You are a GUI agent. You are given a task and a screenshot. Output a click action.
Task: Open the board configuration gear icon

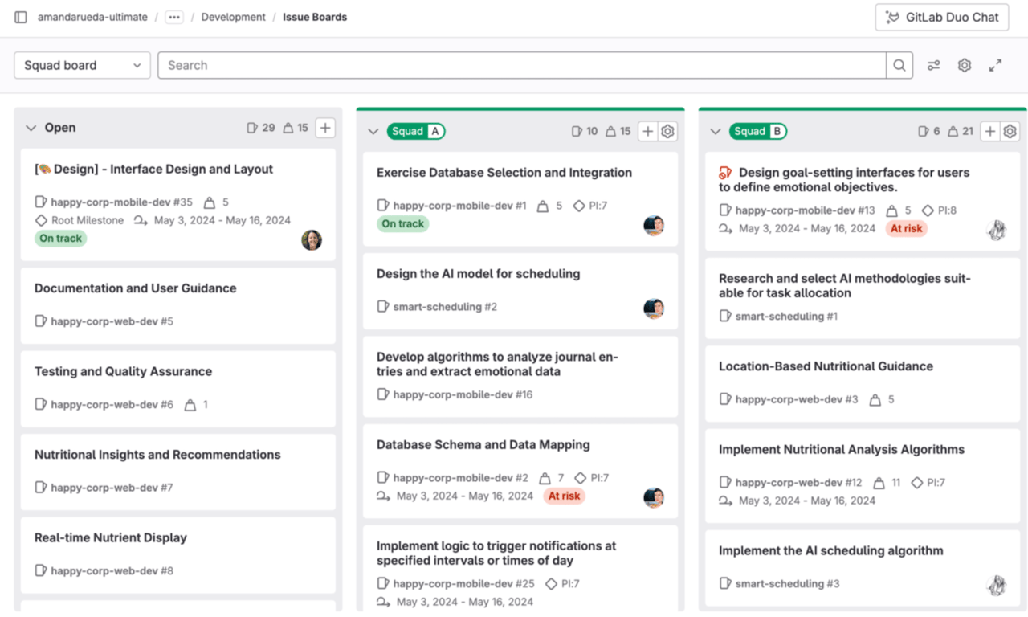click(x=964, y=65)
